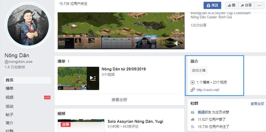
Task: Click the play circle icon beside 1 个播单
Action: click(x=192, y=82)
